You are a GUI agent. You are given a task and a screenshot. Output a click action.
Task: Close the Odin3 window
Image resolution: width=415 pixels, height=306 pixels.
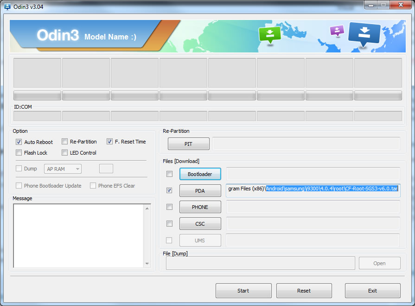pyautogui.click(x=401, y=5)
